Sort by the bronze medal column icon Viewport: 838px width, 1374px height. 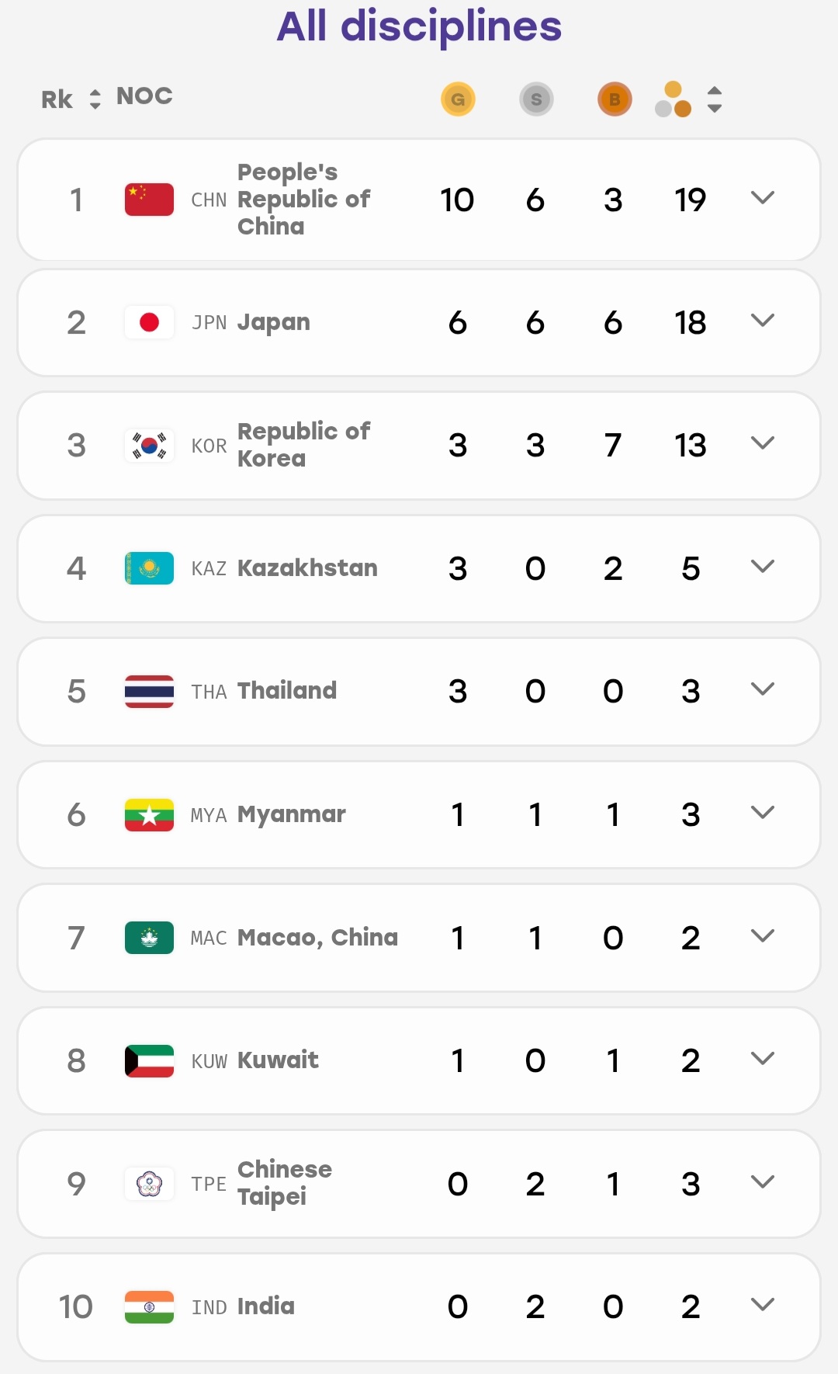pos(615,99)
